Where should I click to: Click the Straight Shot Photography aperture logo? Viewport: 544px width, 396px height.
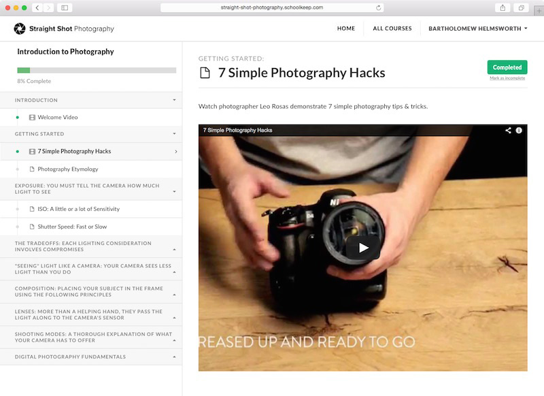click(x=20, y=29)
